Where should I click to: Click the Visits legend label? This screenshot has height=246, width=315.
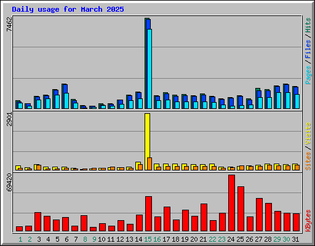308,133
